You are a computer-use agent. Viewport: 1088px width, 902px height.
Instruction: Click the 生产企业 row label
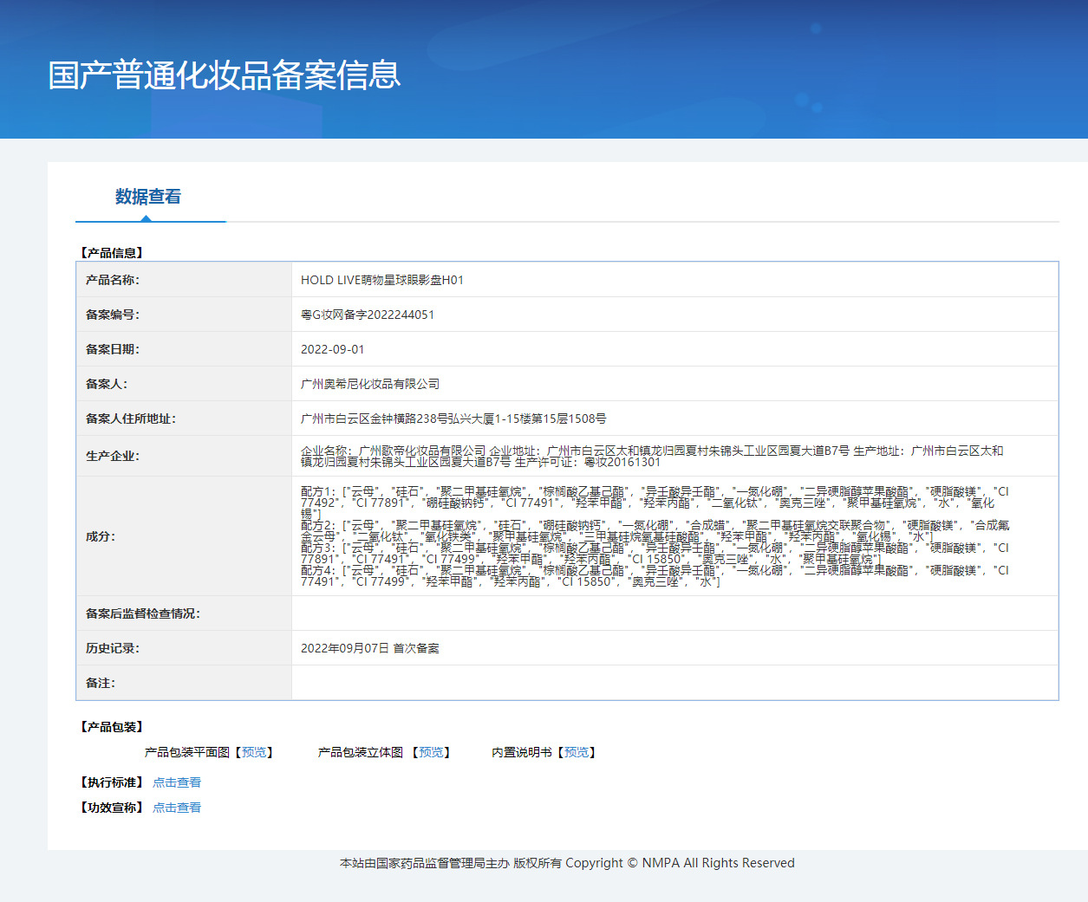[113, 456]
